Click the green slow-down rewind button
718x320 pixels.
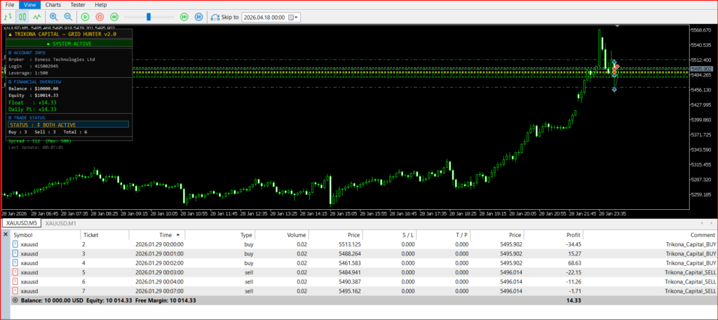coord(114,17)
